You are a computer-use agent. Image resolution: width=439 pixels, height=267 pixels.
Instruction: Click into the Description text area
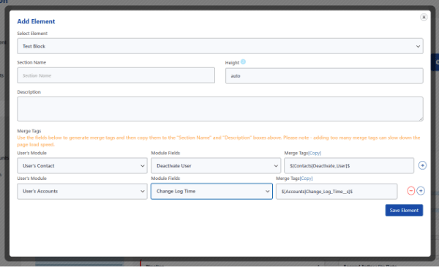220,109
